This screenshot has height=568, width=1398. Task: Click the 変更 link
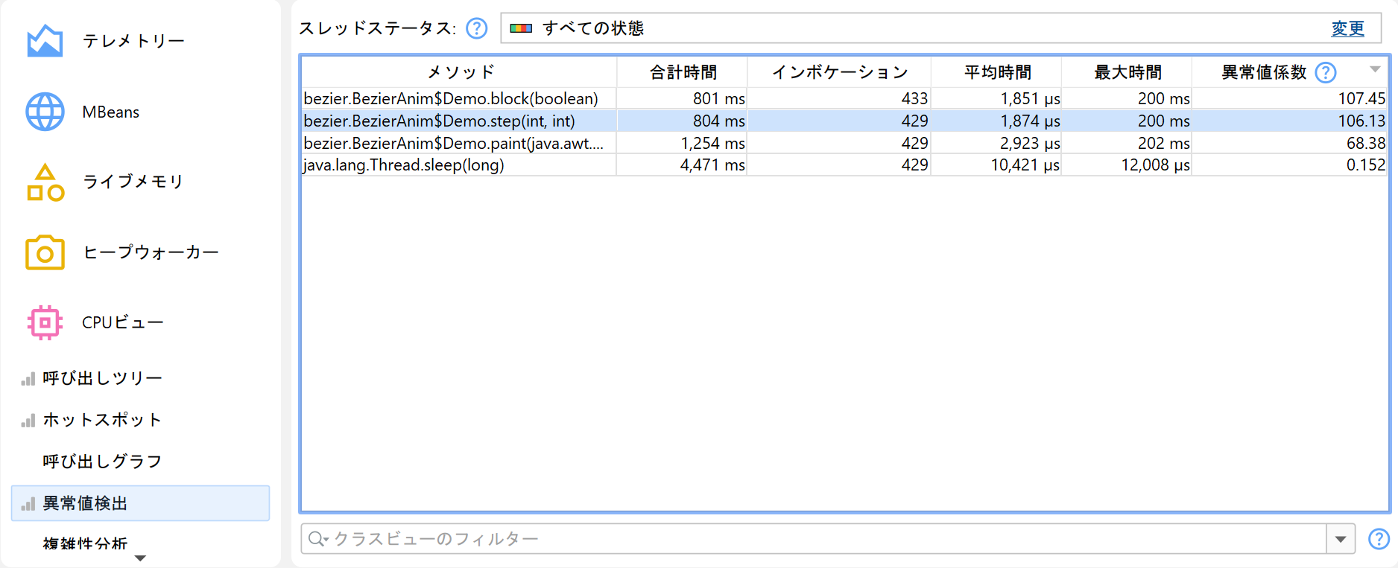[1347, 28]
